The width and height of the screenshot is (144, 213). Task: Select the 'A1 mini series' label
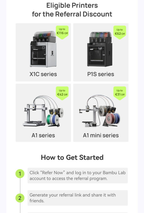point(101,135)
